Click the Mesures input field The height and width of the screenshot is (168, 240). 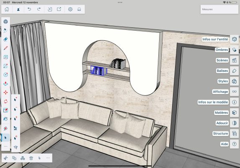click(219, 9)
